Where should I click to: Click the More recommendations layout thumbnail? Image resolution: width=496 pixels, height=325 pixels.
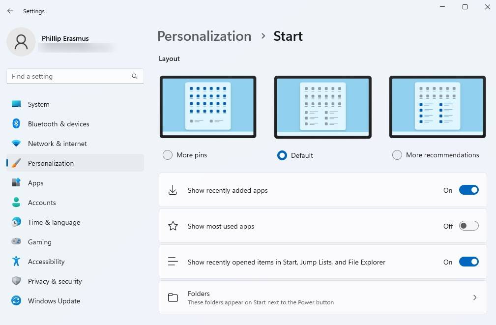click(438, 107)
